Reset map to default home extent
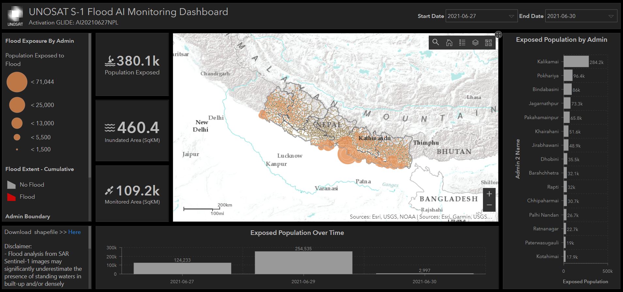Viewport: 623px width, 292px height. coord(449,42)
